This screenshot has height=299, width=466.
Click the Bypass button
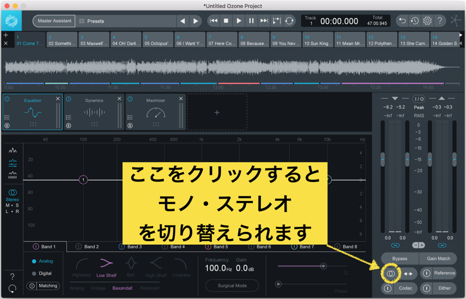(400, 259)
